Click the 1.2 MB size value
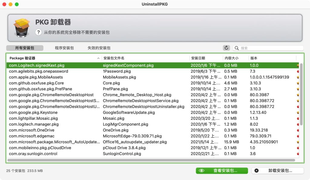The image size is (310, 180). (230, 124)
